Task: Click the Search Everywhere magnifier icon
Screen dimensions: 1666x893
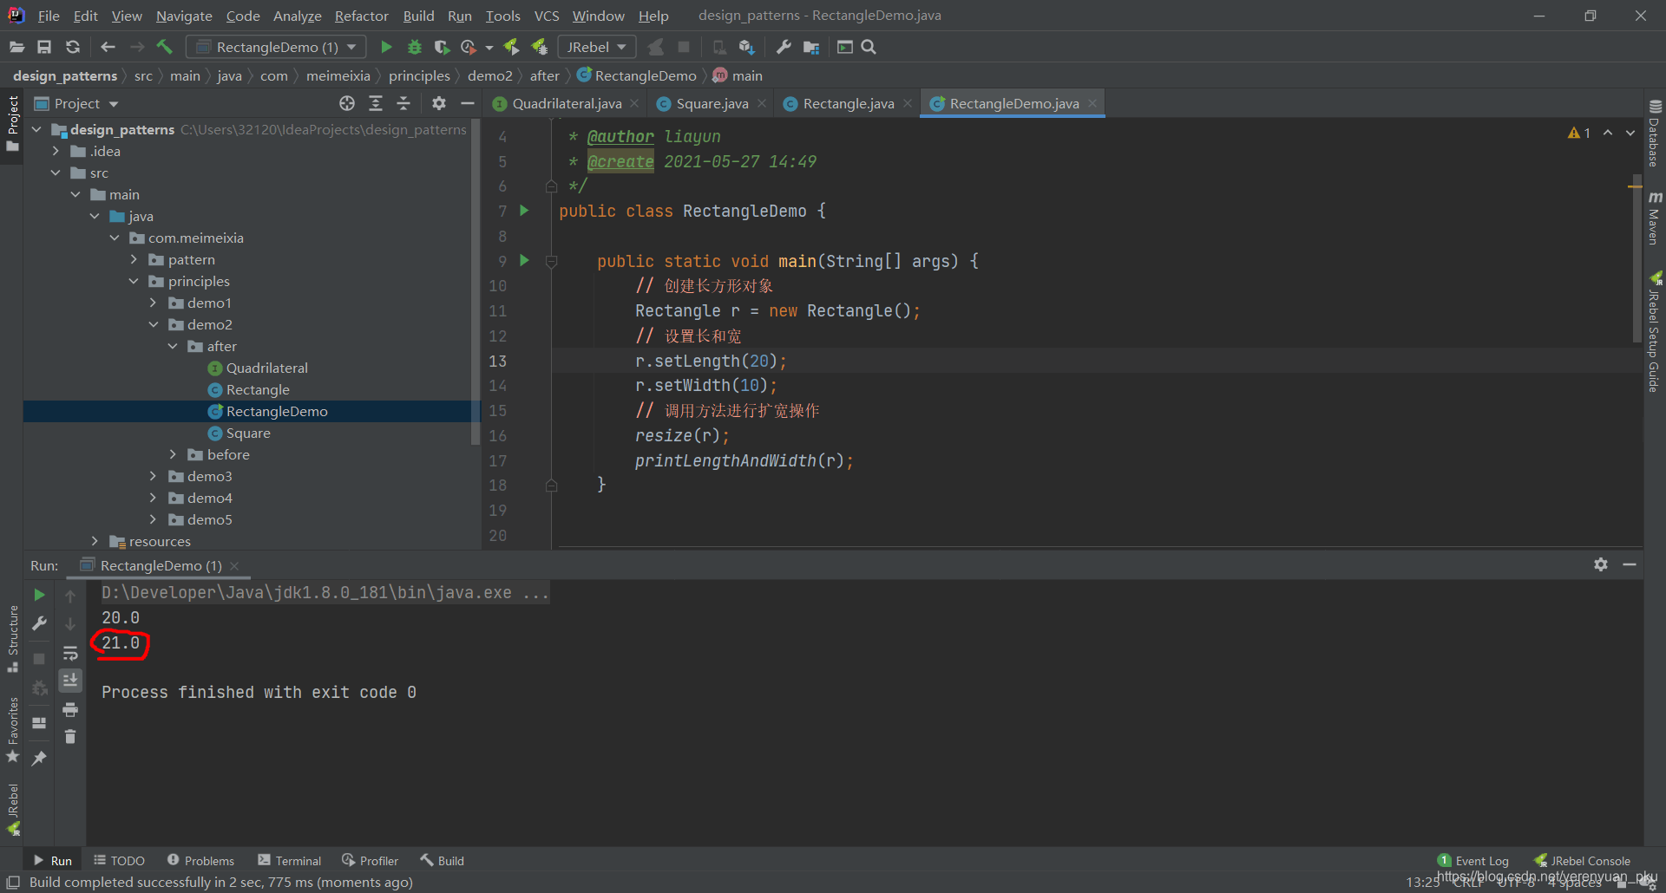Action: click(869, 47)
